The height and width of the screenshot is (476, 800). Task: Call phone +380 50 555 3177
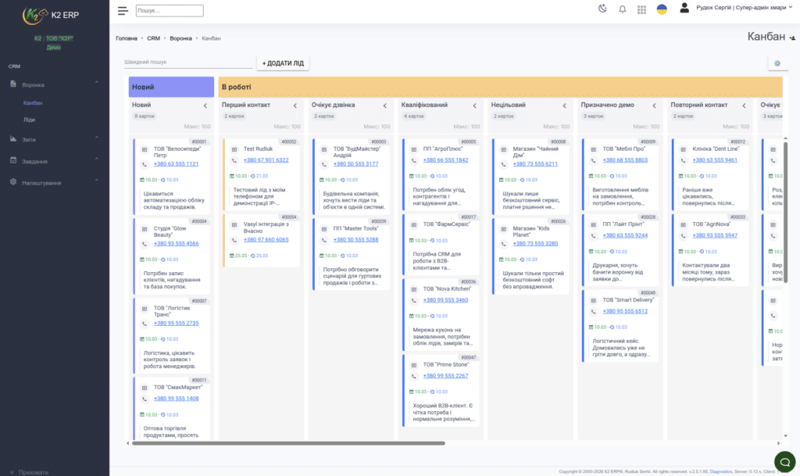point(355,164)
